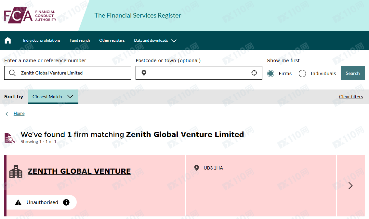369x219 pixels.
Task: Open Individual prohibitions menu item
Action: pos(42,40)
